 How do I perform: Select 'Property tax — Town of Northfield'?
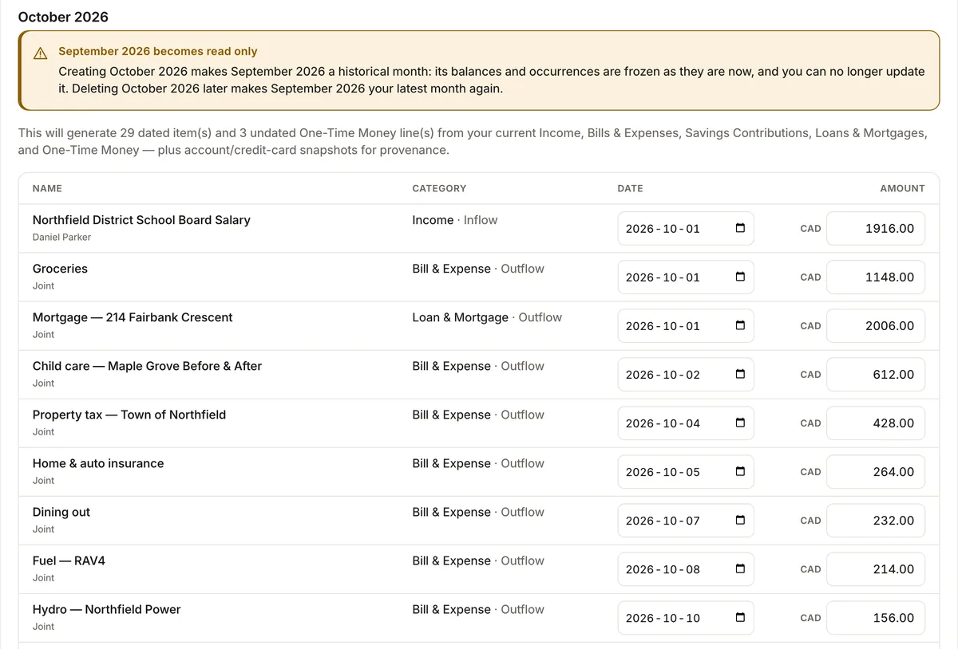[x=129, y=415]
